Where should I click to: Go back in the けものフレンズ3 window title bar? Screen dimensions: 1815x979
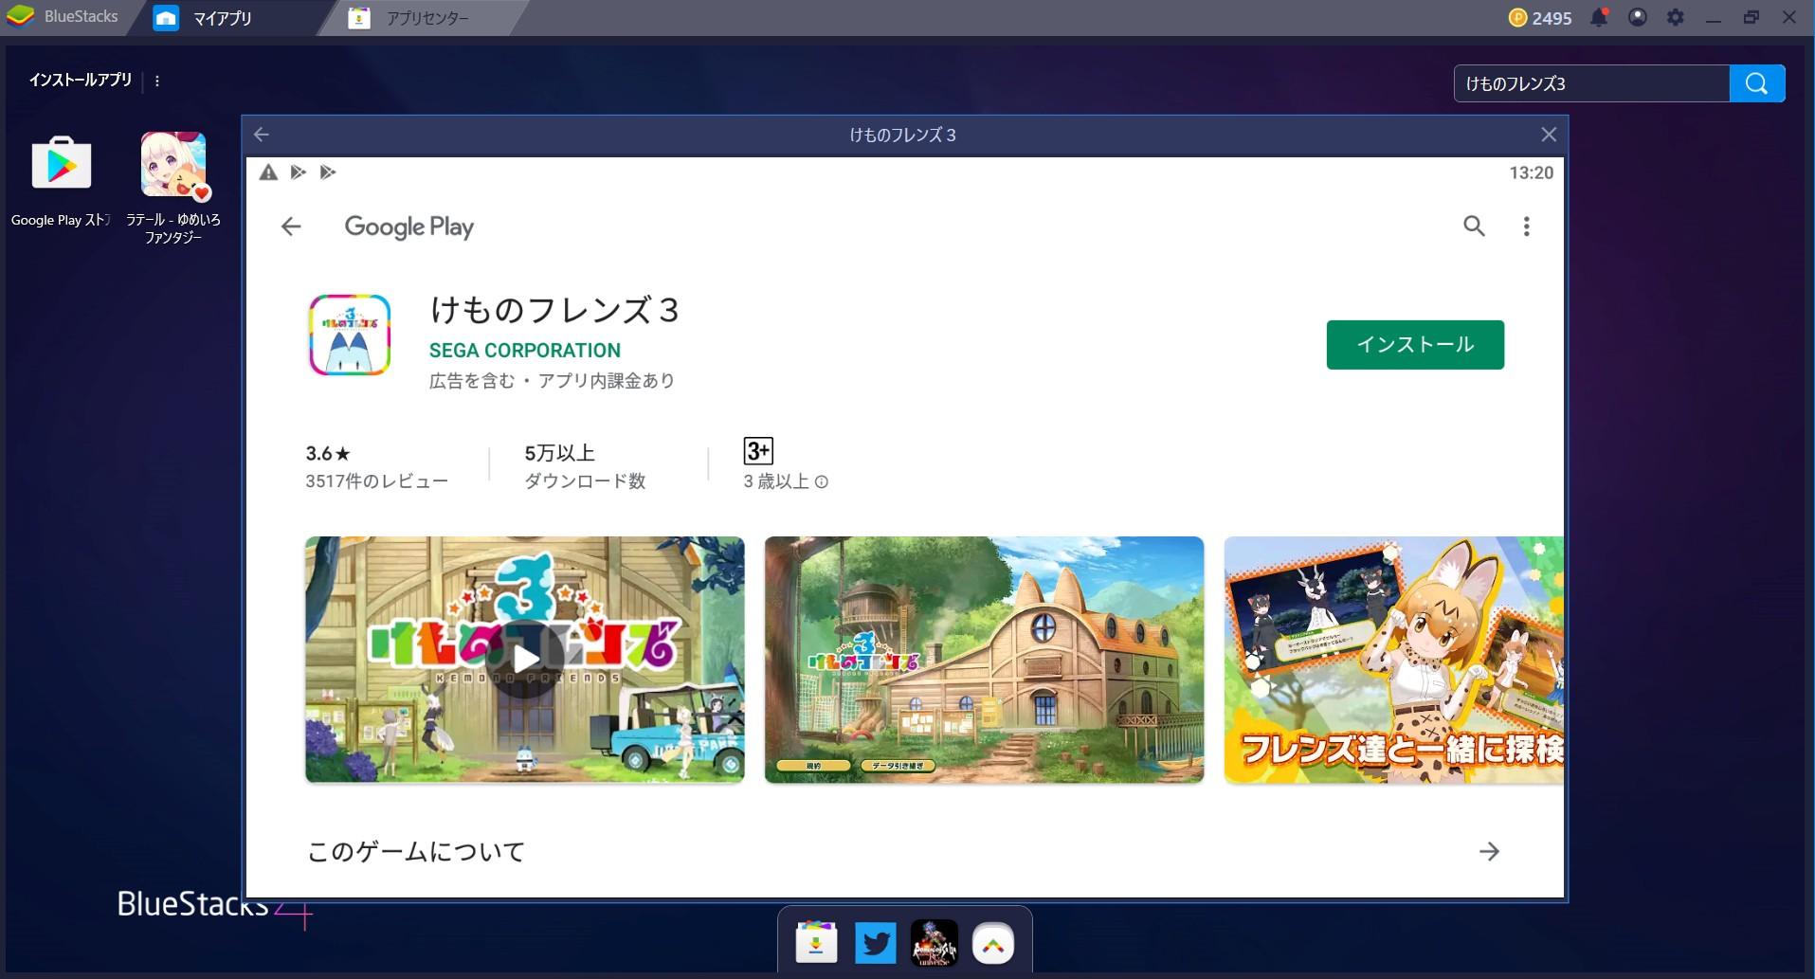point(262,135)
